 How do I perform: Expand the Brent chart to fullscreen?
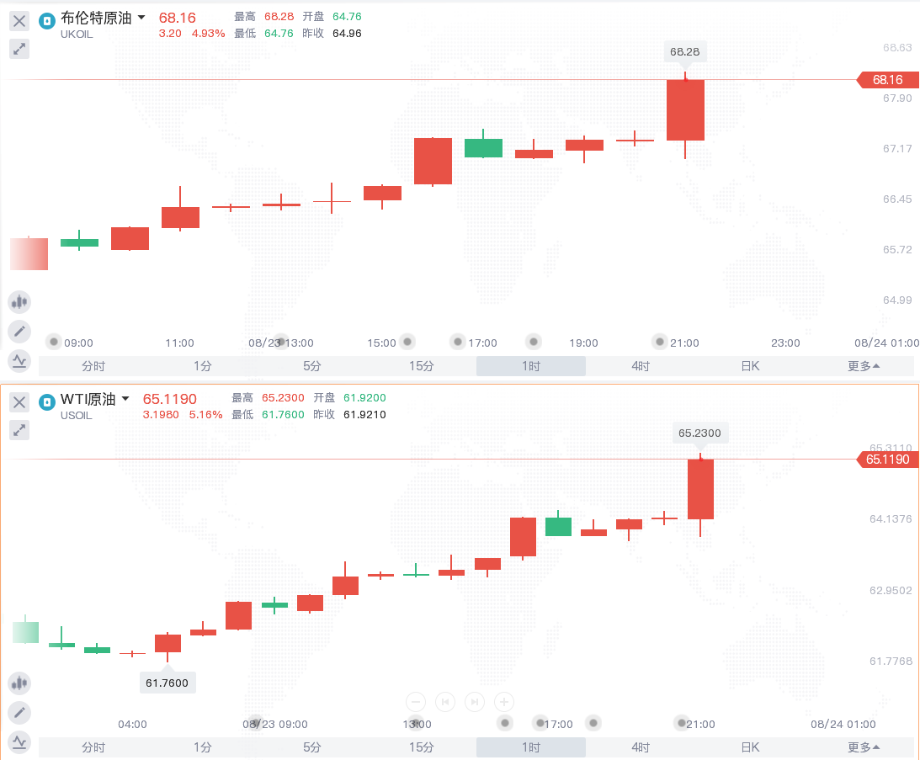[19, 49]
